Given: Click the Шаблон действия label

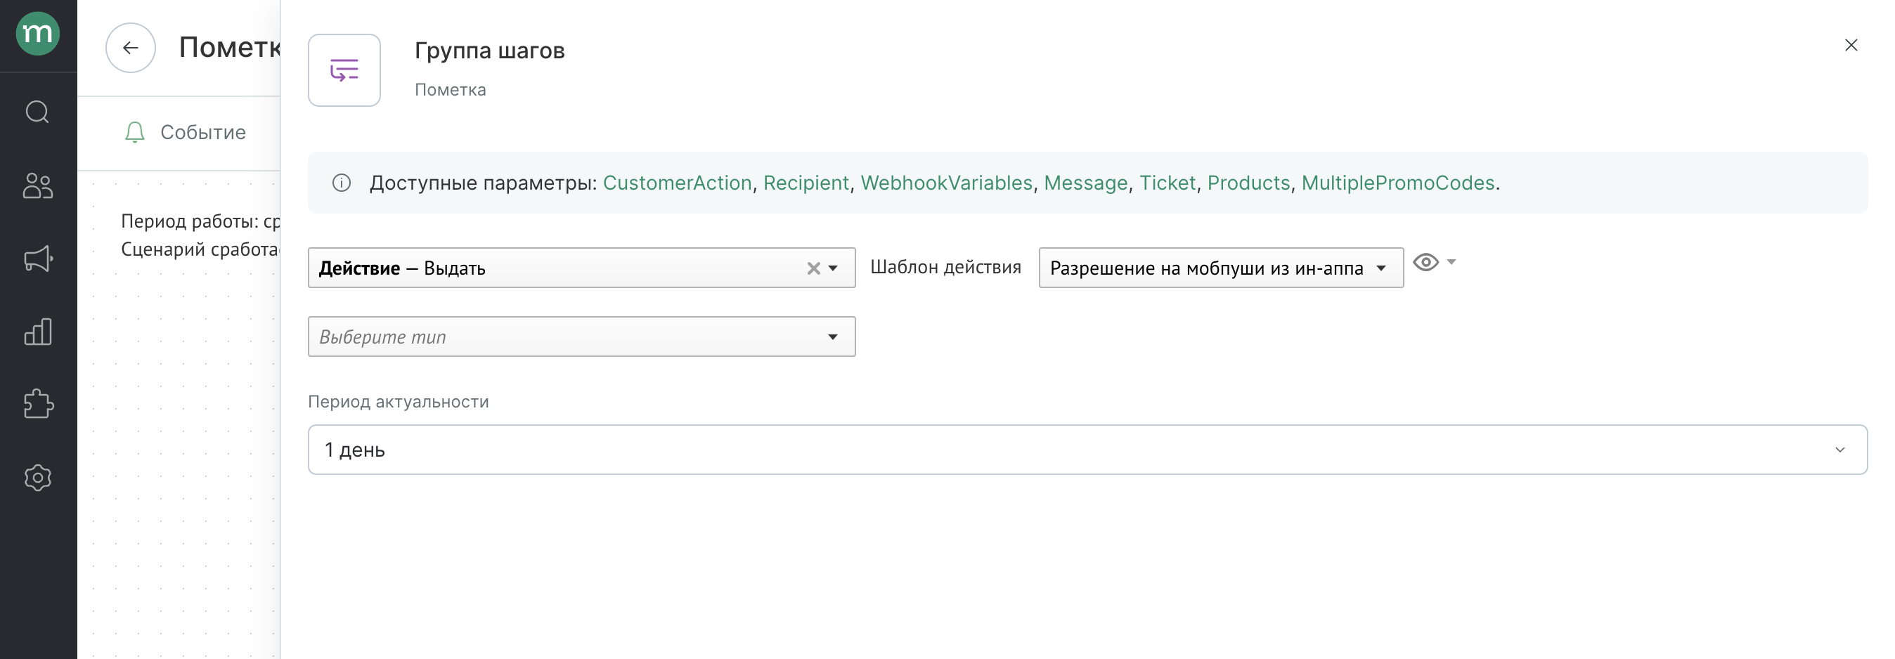Looking at the screenshot, I should 945,267.
